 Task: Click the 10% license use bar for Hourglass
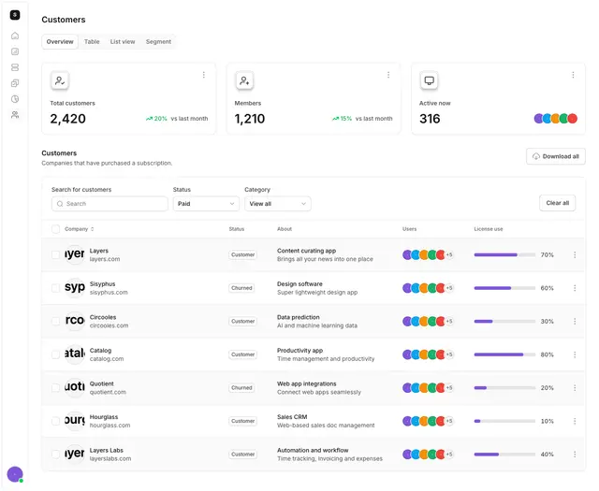click(504, 421)
